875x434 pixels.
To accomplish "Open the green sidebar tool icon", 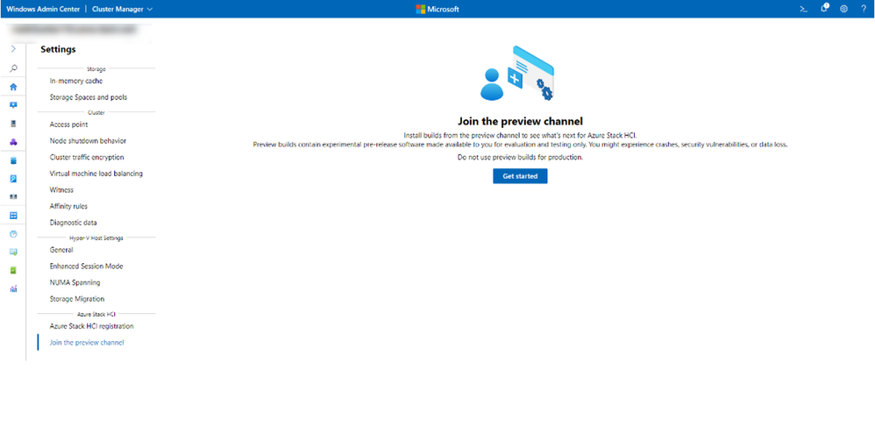I will [x=13, y=270].
